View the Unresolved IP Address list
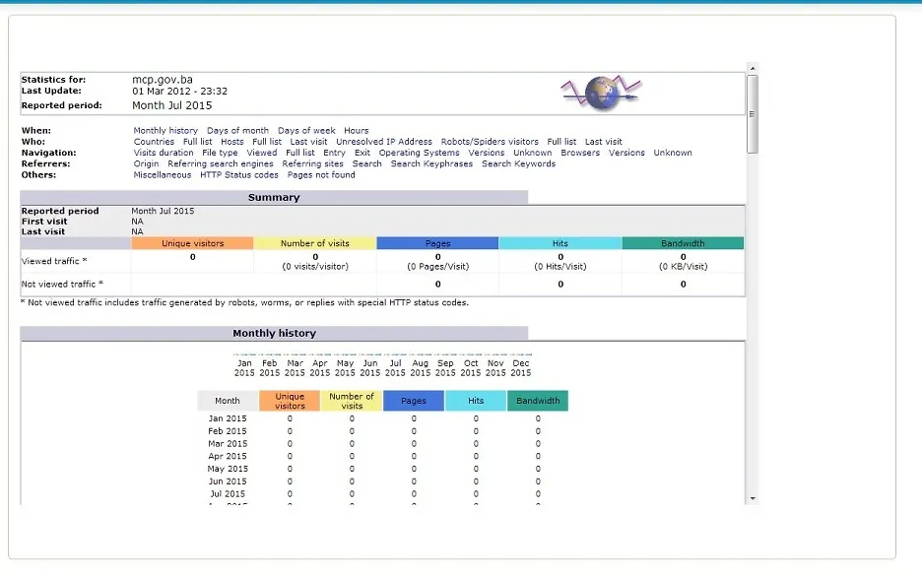Viewport: 922px width, 575px height. tap(383, 142)
